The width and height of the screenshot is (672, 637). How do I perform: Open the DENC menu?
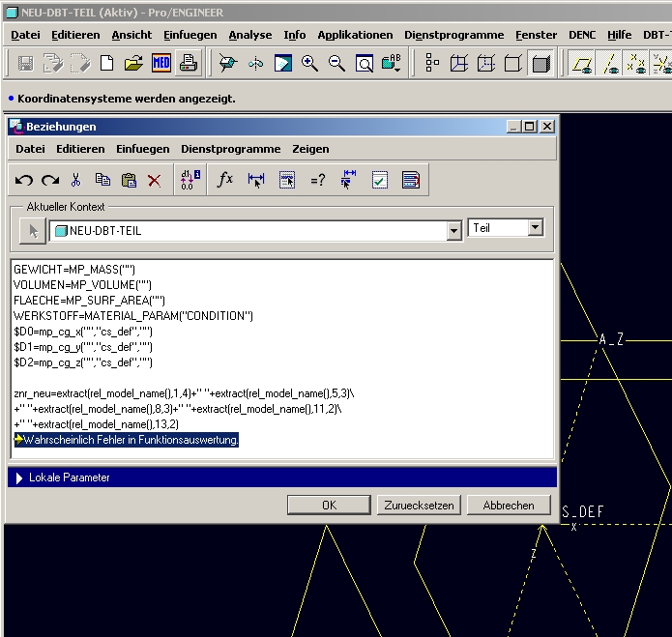[582, 35]
